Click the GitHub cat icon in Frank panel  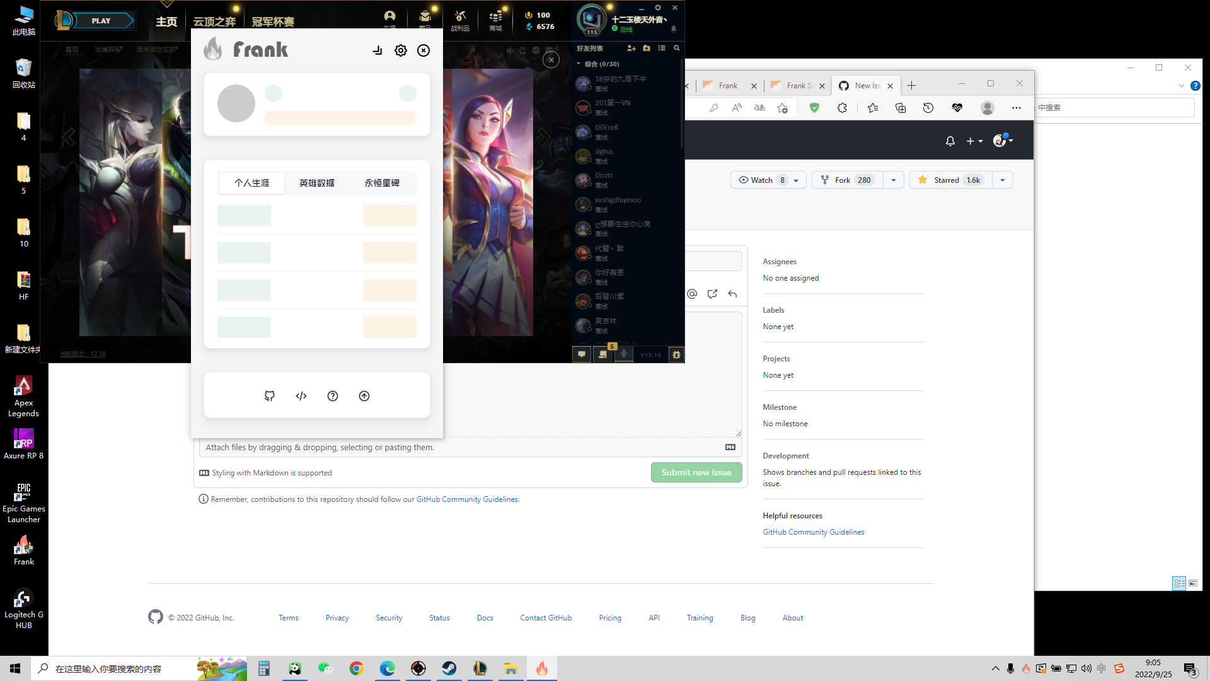[x=269, y=395]
